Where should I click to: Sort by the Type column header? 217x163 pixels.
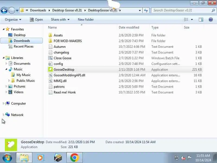click(166, 27)
